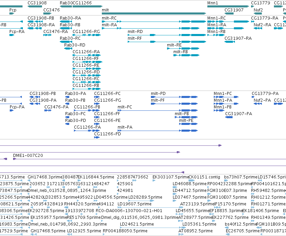Click protein Rab30-PD label

[76, 121]
